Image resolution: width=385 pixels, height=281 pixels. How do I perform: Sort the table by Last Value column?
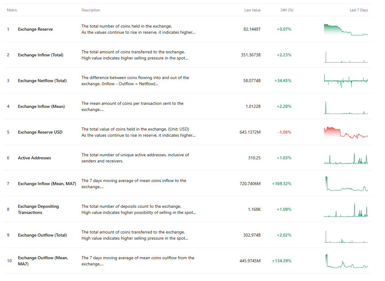pos(252,10)
